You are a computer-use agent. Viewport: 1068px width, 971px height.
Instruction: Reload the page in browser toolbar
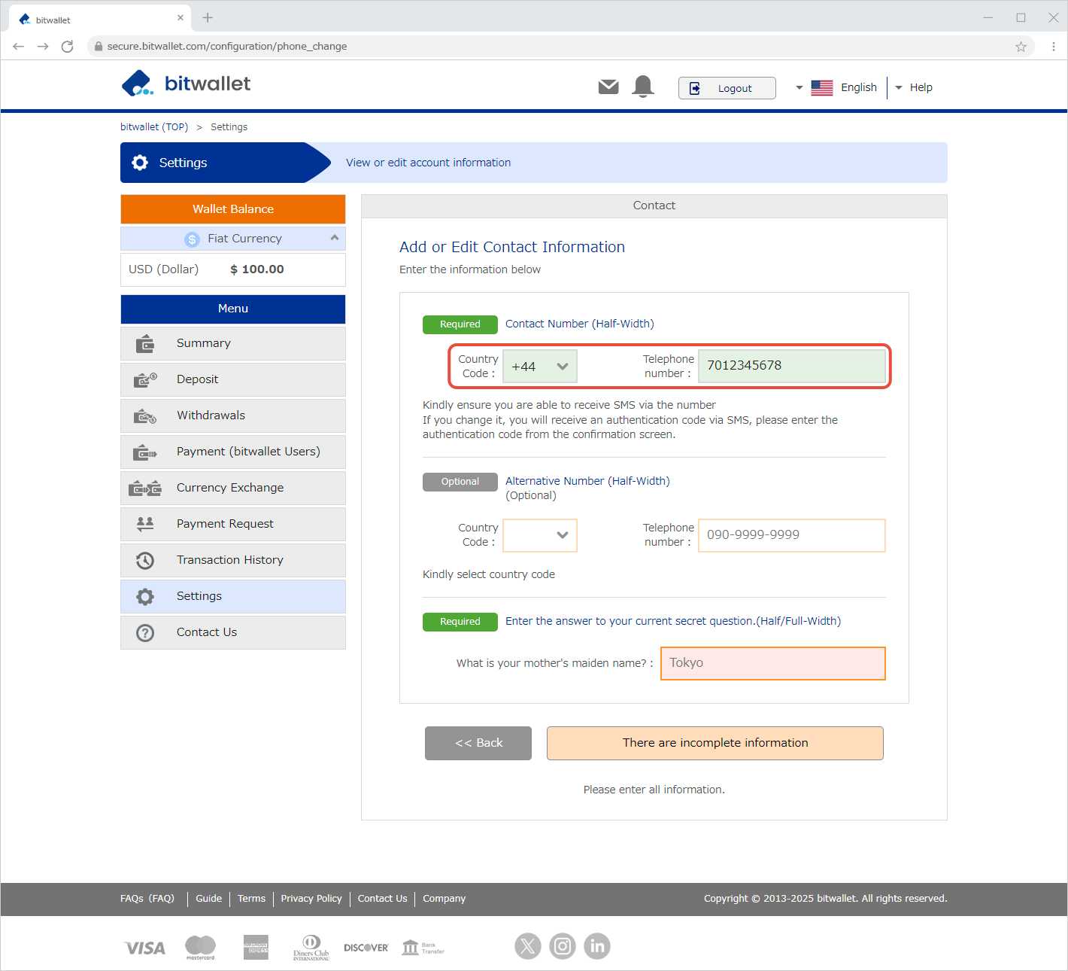click(x=67, y=47)
